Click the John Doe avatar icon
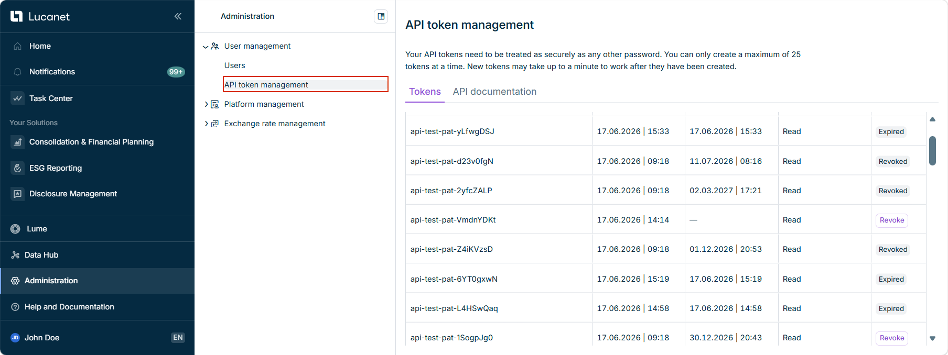948x355 pixels. pyautogui.click(x=15, y=338)
